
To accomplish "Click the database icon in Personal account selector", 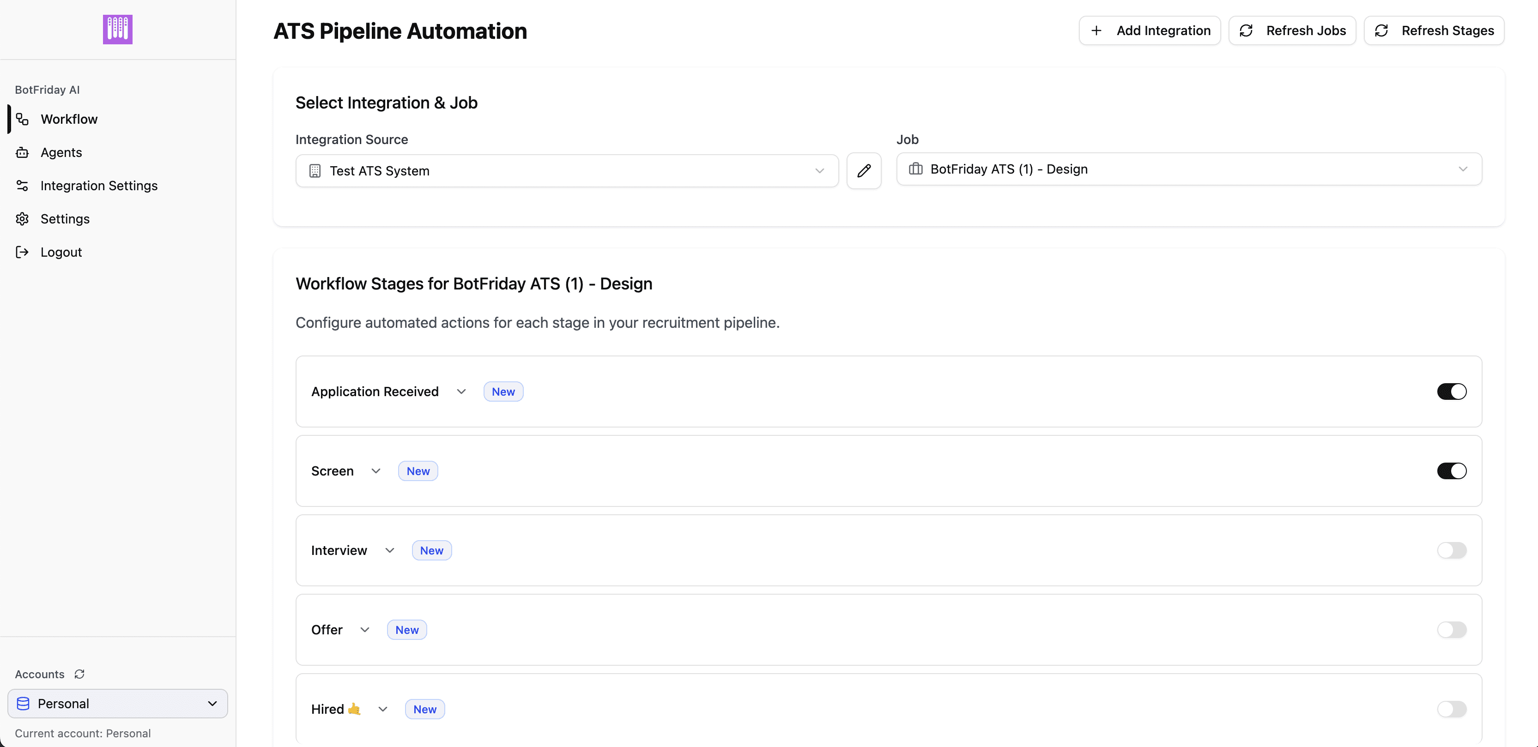I will click(23, 704).
